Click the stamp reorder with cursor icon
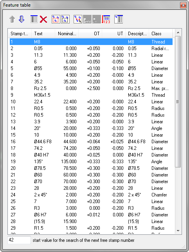Screen dimensions: 189x252 [78, 19]
